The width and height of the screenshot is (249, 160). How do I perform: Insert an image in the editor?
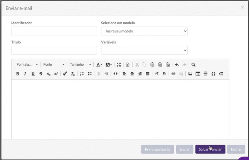click(x=190, y=74)
